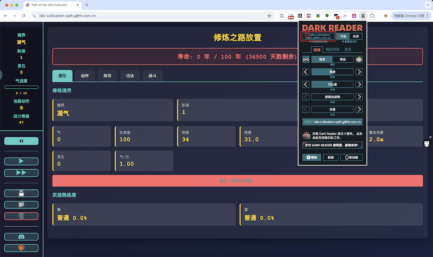Bookmark this page with the star icon

click(x=269, y=16)
